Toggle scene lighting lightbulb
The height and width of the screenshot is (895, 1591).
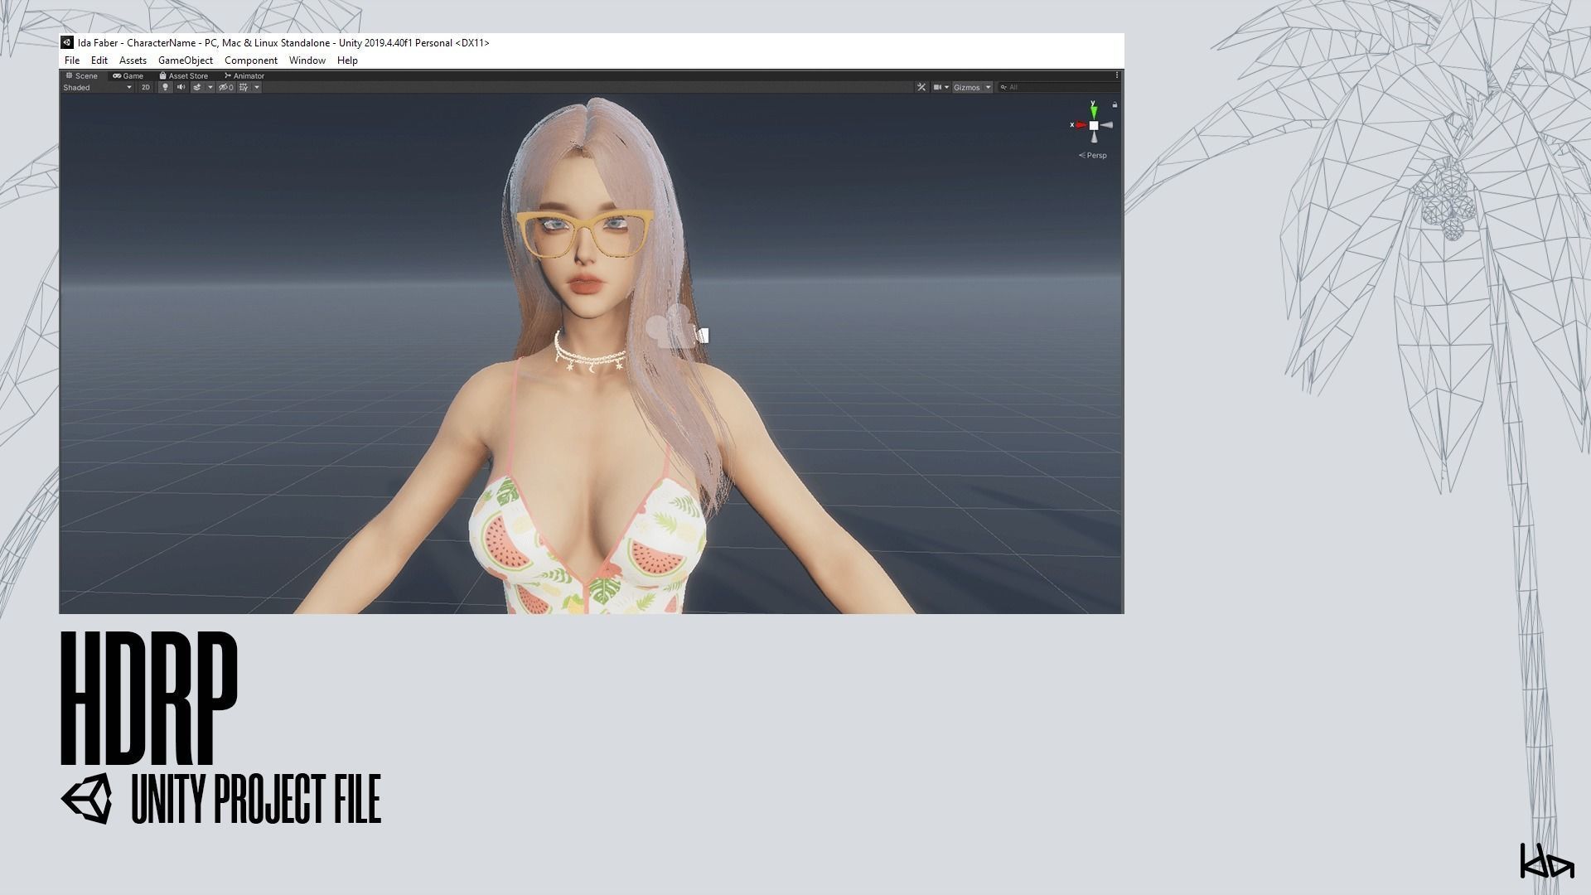click(165, 87)
